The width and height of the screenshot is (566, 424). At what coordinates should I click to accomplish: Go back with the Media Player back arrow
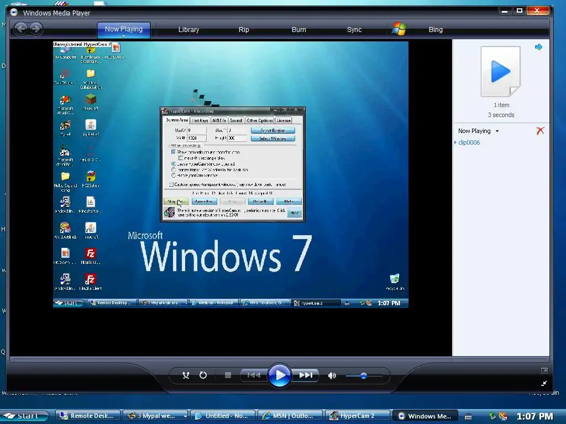click(x=21, y=29)
